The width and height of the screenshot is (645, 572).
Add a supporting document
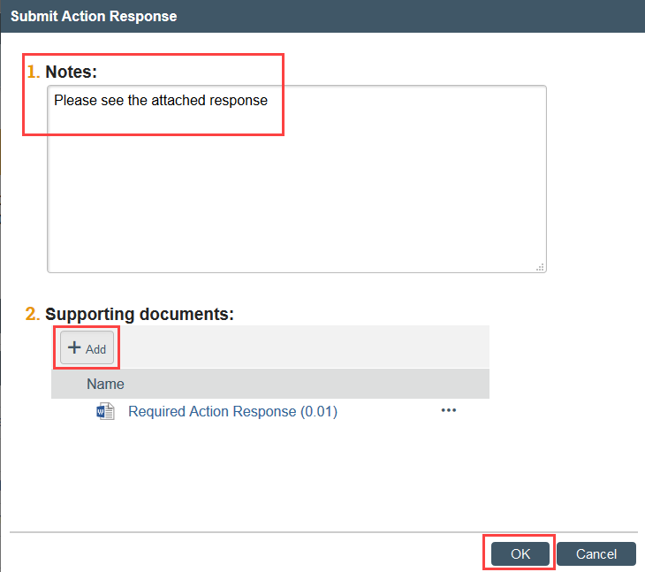pyautogui.click(x=87, y=347)
